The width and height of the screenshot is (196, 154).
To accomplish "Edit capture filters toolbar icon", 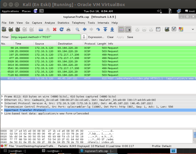I will coord(167,29).
